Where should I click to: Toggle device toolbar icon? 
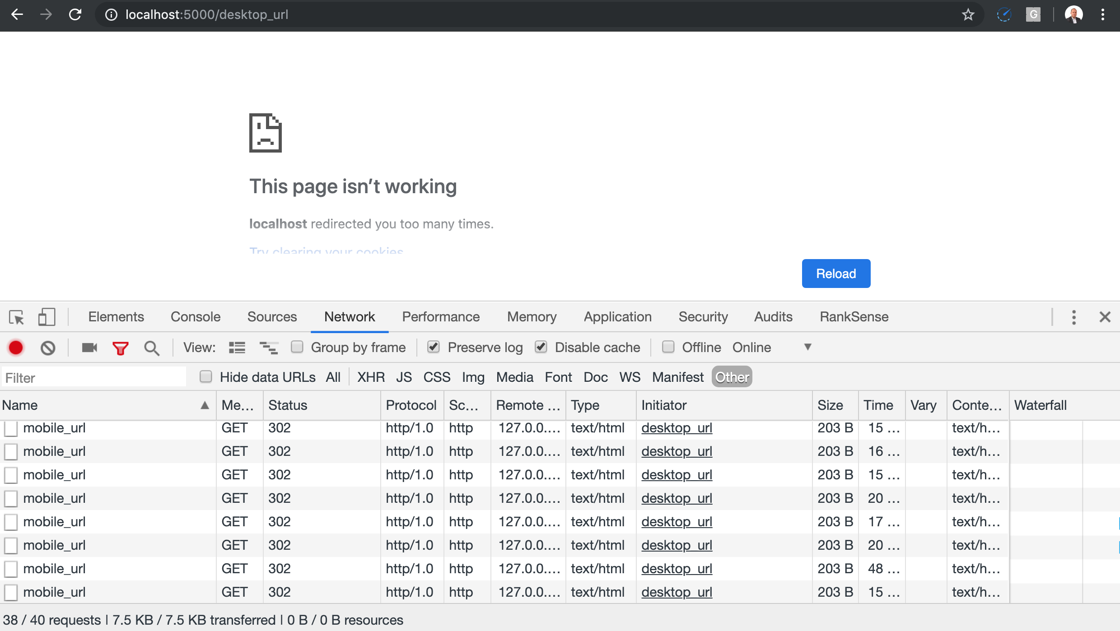click(47, 317)
